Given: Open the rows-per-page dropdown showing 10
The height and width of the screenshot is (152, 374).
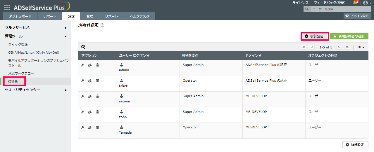Looking at the screenshot, I should pyautogui.click(x=361, y=47).
